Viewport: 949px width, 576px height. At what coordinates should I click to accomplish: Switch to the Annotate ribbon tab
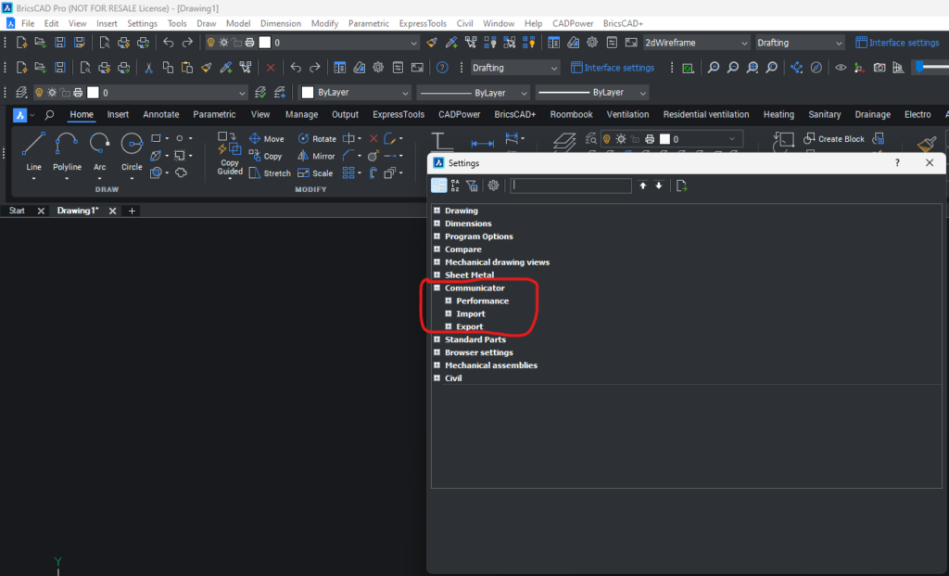(161, 114)
